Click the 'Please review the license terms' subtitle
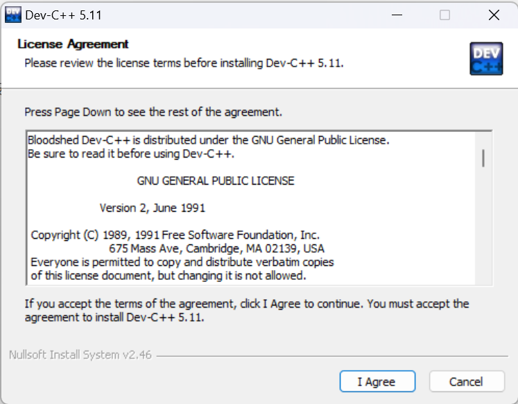This screenshot has width=518, height=404. tap(184, 62)
